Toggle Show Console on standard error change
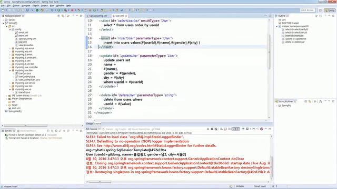 point(238,129)
